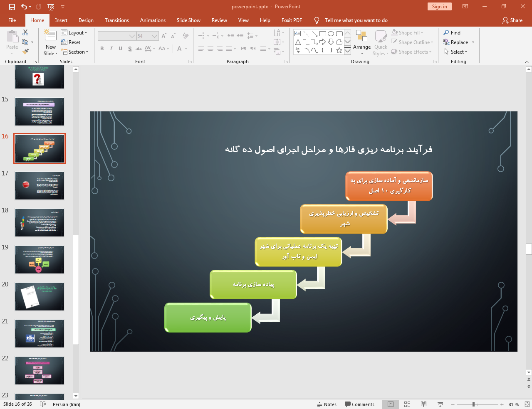This screenshot has width=532, height=409.
Task: Open the Section dropdown menu
Action: click(x=75, y=52)
